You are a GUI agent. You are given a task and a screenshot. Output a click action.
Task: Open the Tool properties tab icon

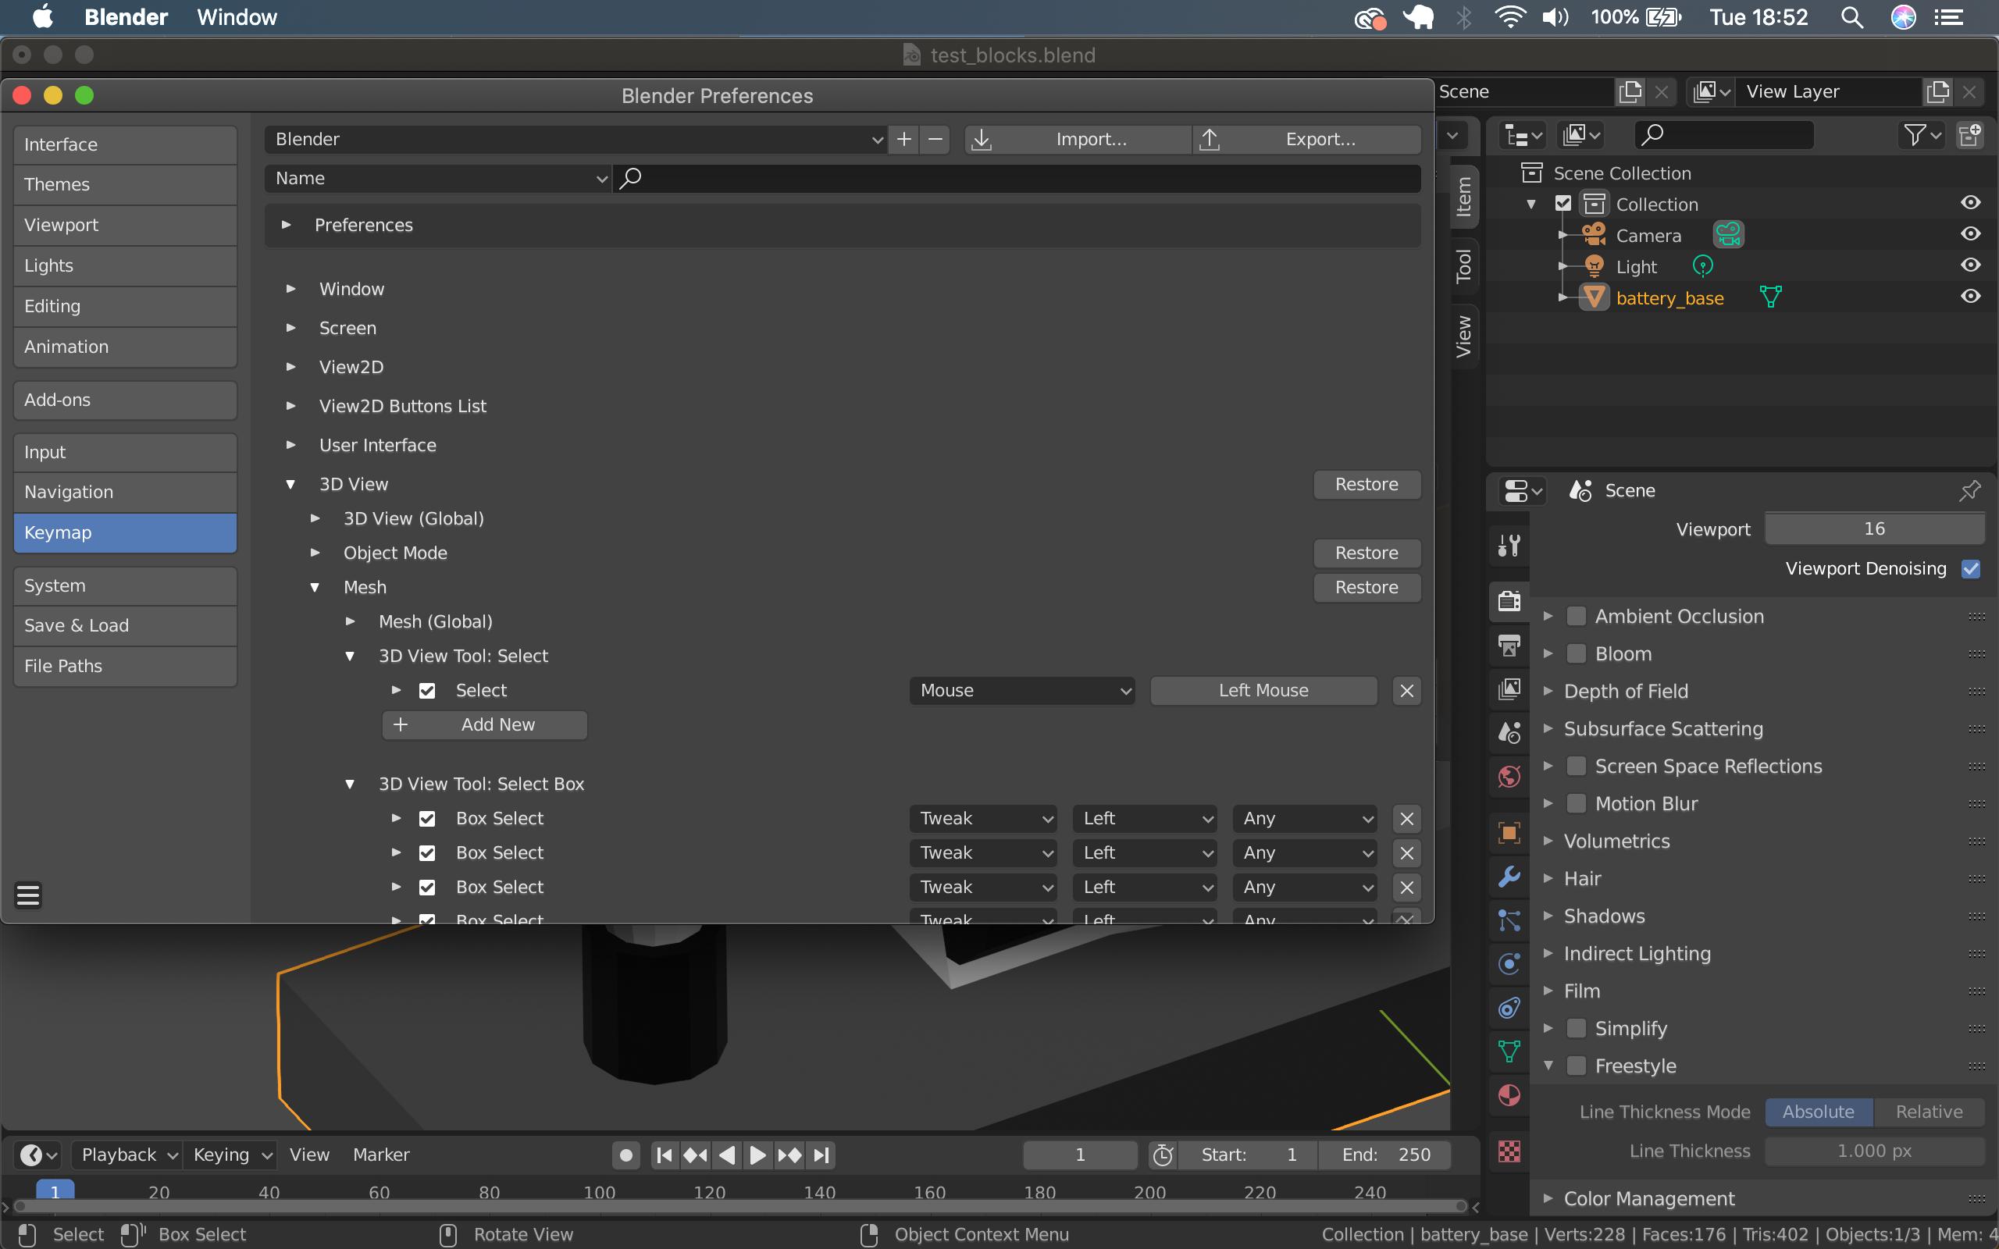click(1509, 545)
